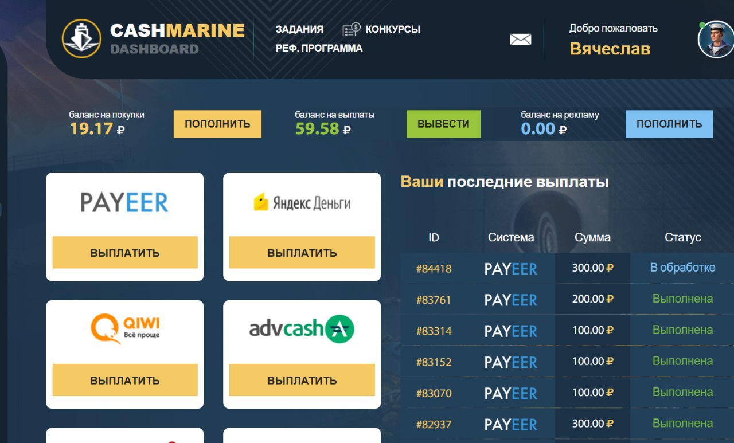Click the 300.00 ₽ amount in row #82937
Image resolution: width=734 pixels, height=443 pixels.
593,424
